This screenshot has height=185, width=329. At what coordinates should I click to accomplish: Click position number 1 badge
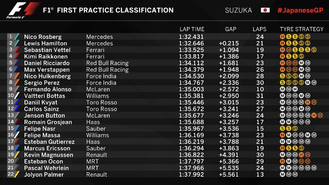pos(11,37)
